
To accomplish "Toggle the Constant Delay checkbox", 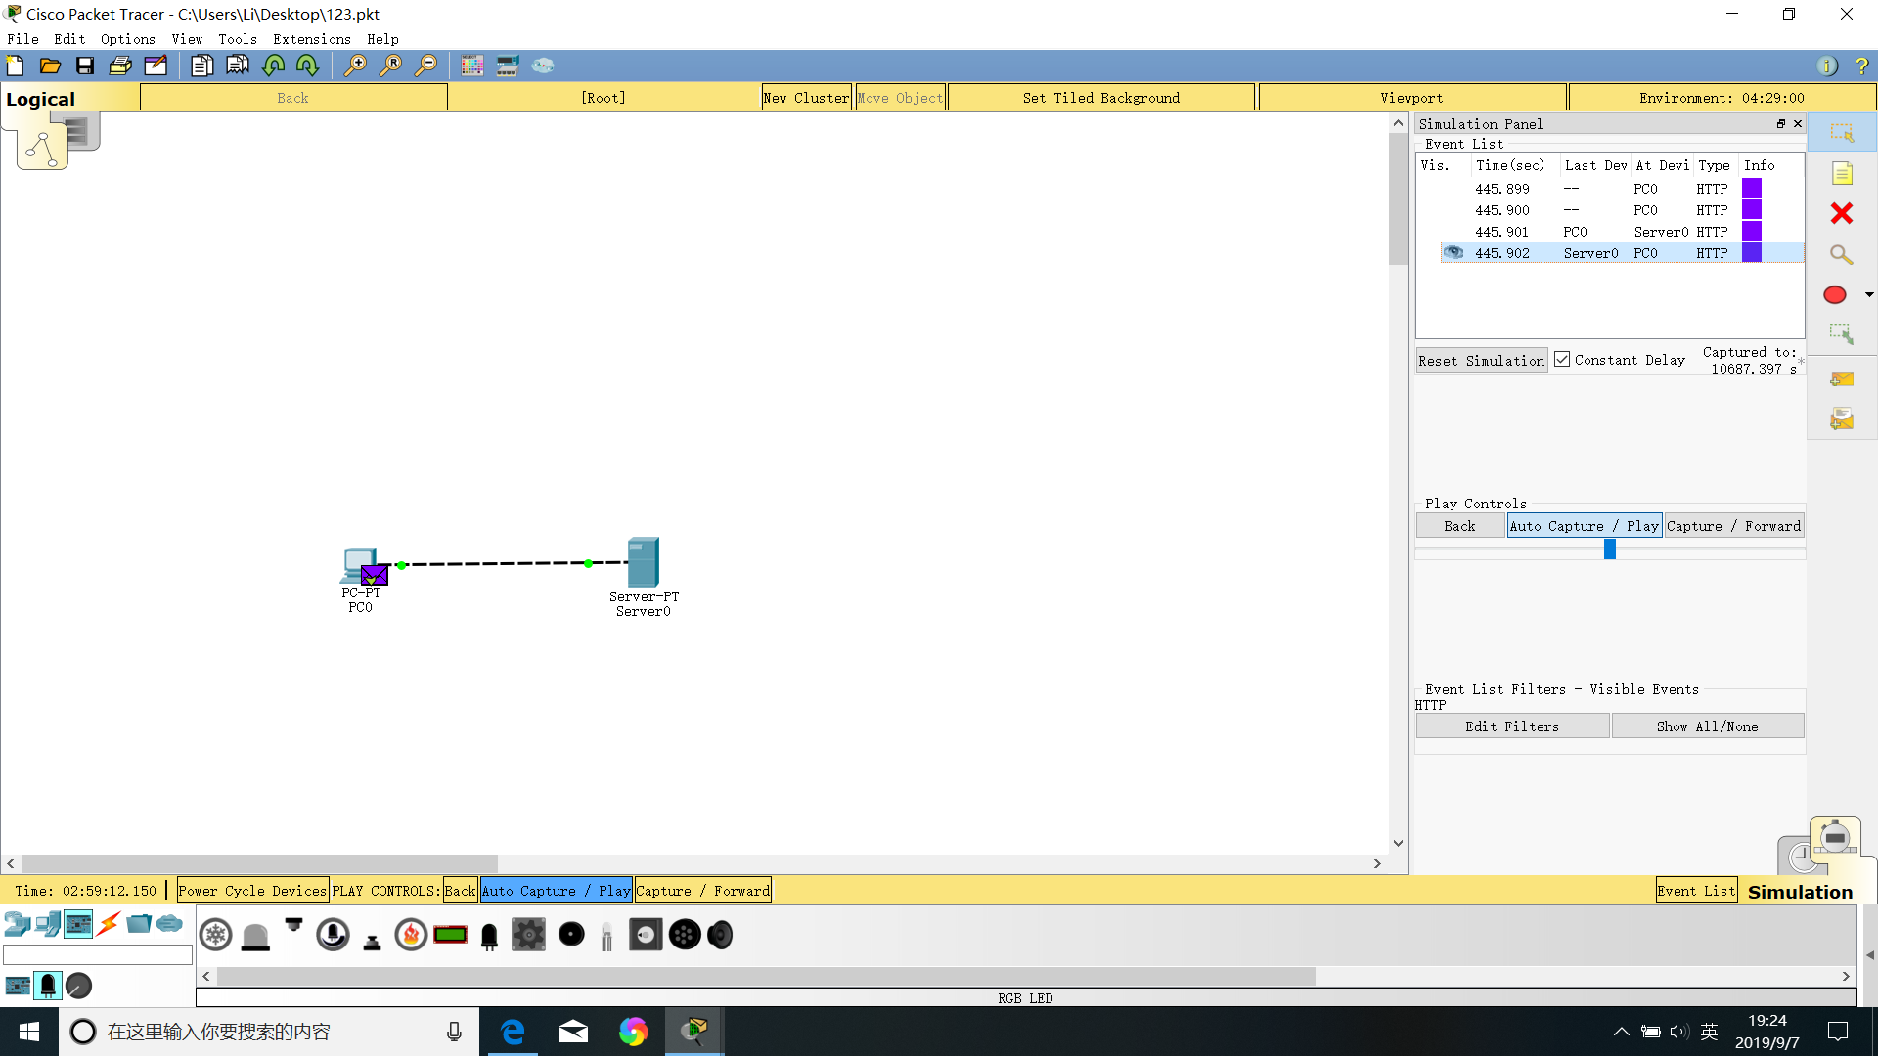I will click(x=1562, y=359).
